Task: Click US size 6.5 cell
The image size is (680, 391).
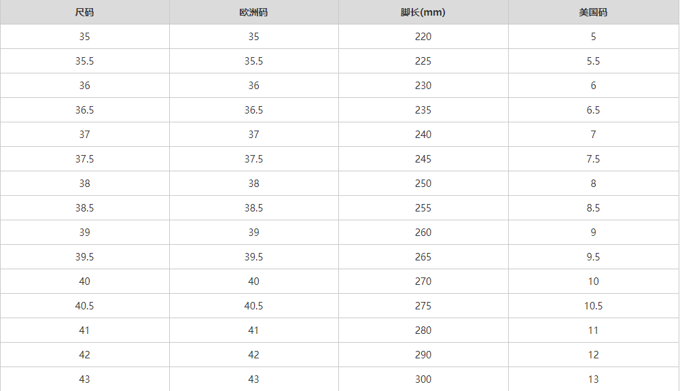Action: pyautogui.click(x=593, y=110)
